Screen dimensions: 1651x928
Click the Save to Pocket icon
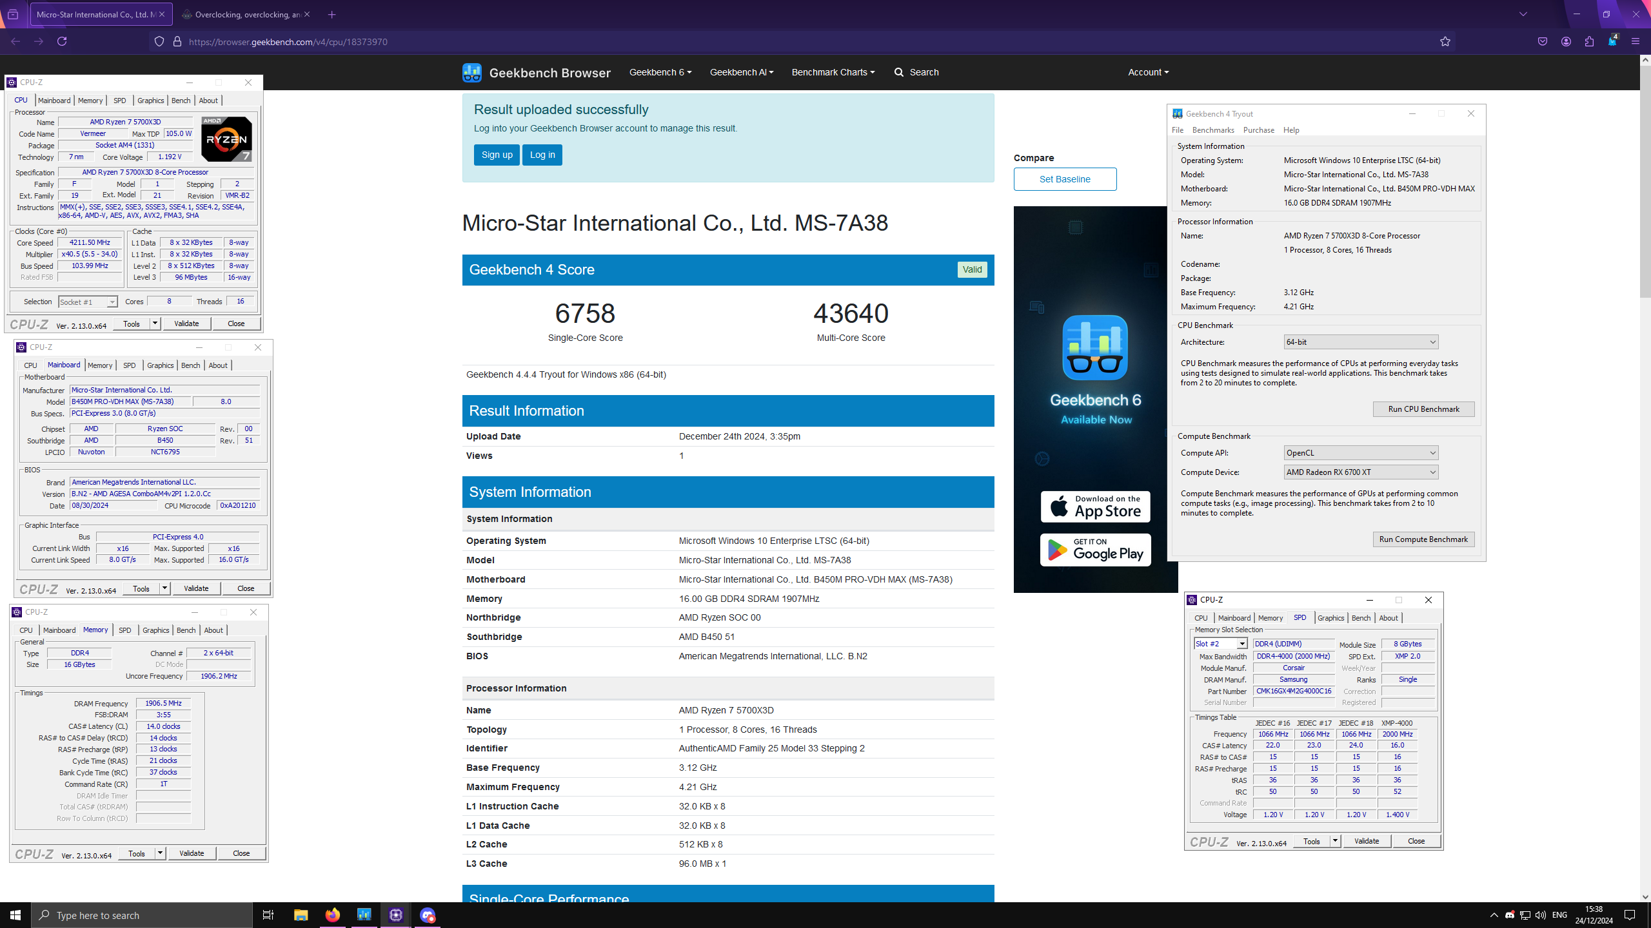pyautogui.click(x=1543, y=41)
